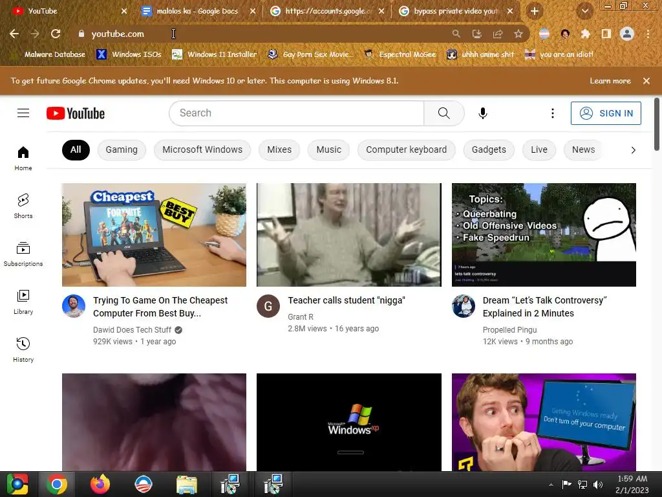Click the Propelled Pingu channel avatar
This screenshot has width=662, height=497.
[463, 306]
